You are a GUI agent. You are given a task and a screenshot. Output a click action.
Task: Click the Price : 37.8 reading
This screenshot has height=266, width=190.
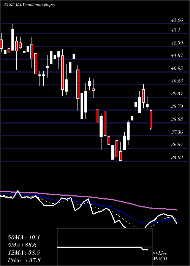pyautogui.click(x=24, y=260)
